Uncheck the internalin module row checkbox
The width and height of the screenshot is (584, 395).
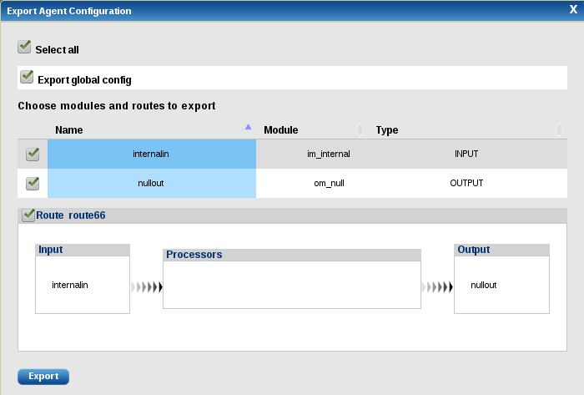33,154
